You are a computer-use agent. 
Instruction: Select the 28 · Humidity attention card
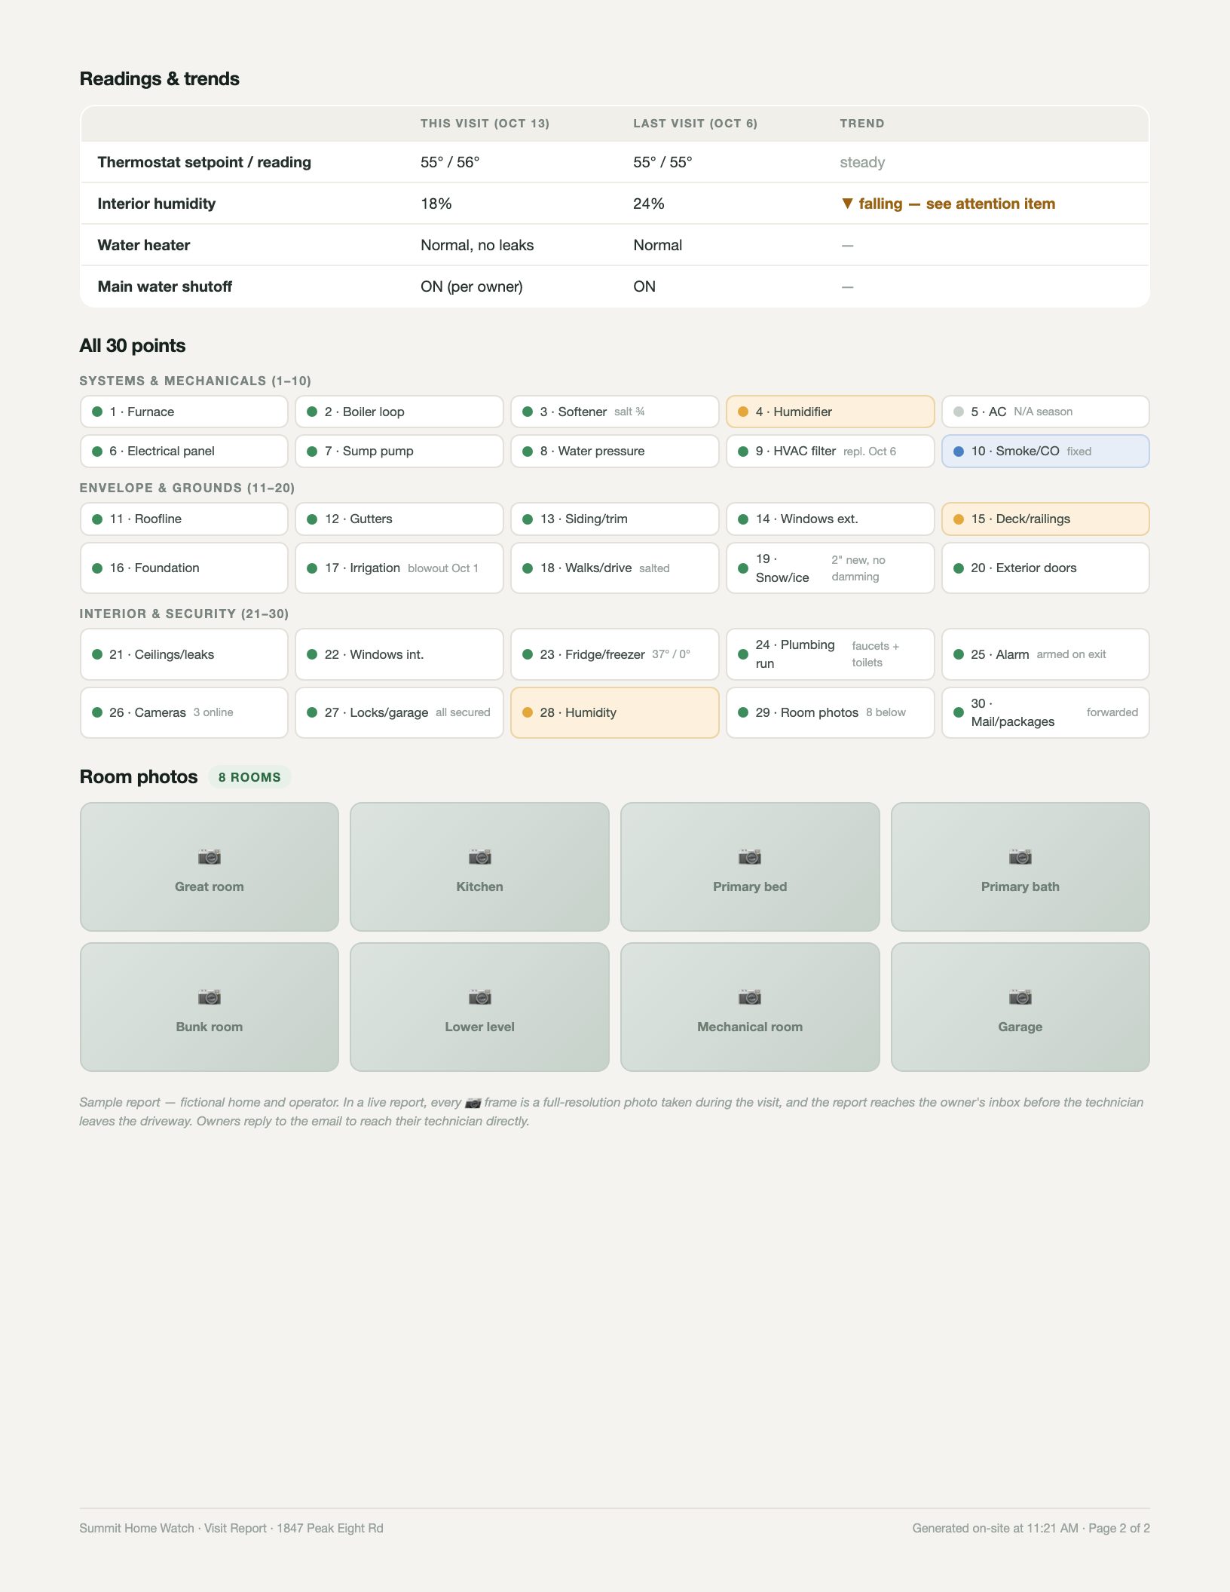tap(615, 712)
